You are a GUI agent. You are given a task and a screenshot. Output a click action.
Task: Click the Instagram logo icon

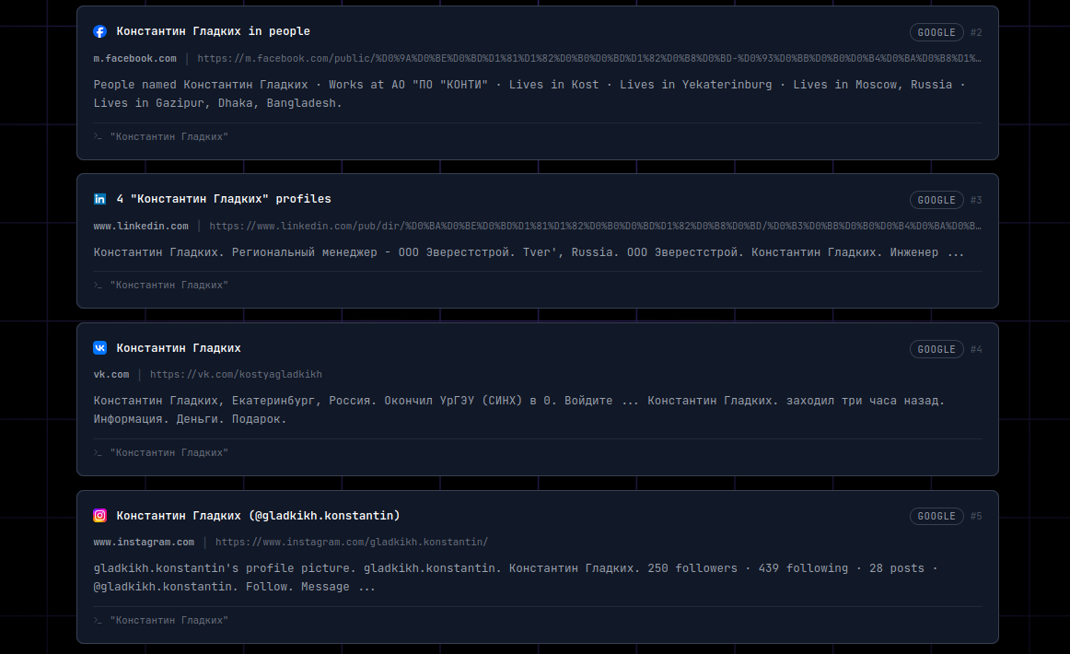100,516
